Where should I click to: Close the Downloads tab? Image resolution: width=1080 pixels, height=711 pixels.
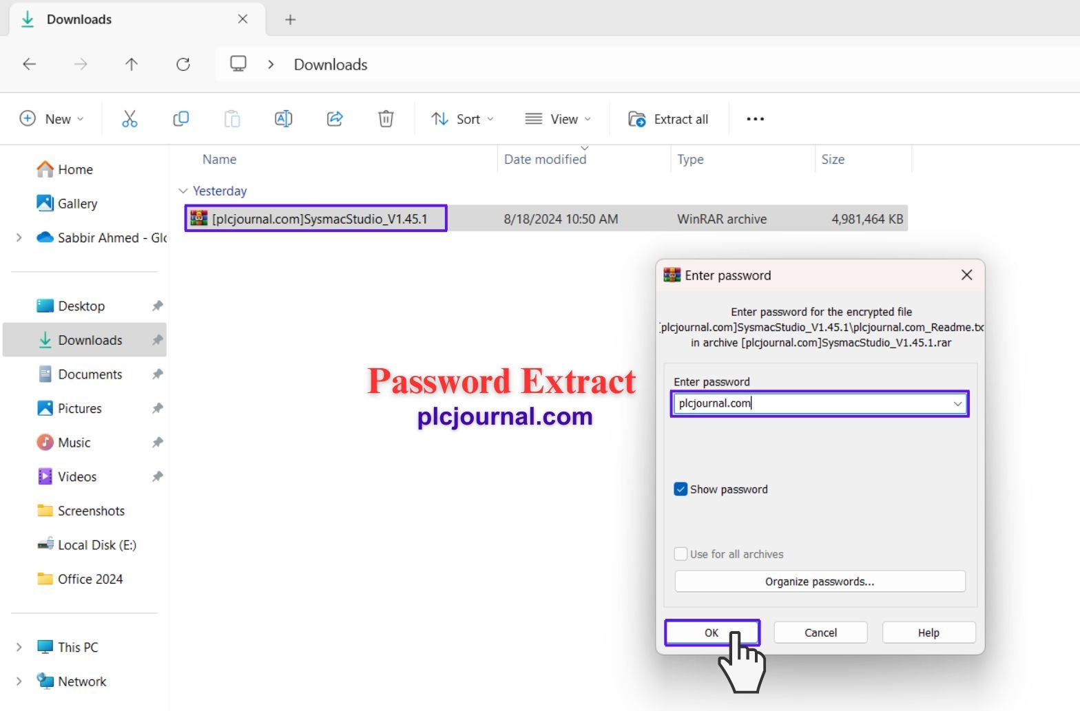click(242, 19)
